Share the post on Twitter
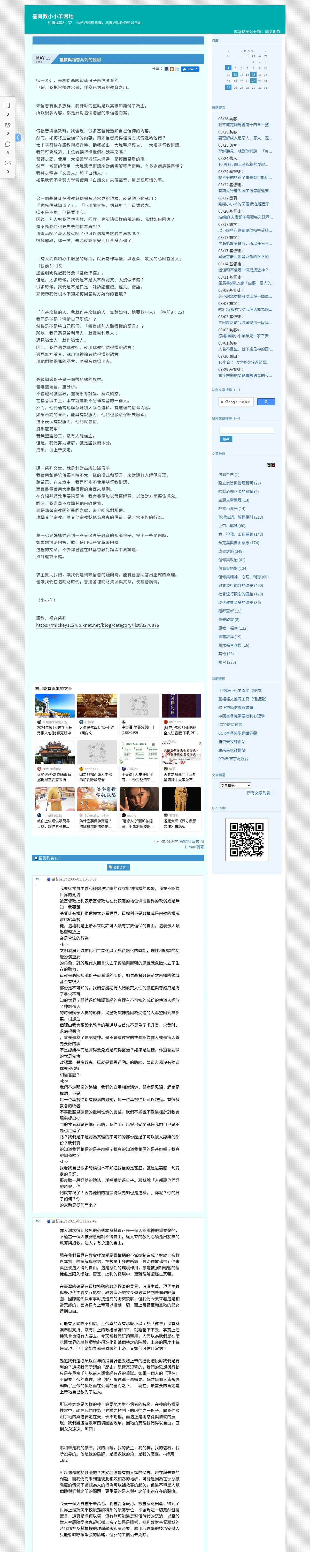Image resolution: width=310 pixels, height=1552 pixels. point(177,69)
